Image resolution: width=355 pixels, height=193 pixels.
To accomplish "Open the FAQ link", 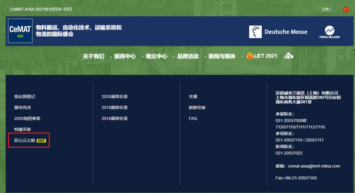I will pos(193,118).
